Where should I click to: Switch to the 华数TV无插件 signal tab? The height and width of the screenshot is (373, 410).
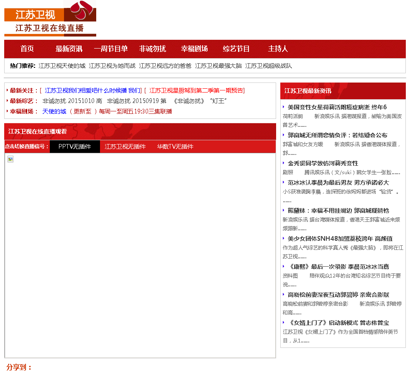coord(175,147)
